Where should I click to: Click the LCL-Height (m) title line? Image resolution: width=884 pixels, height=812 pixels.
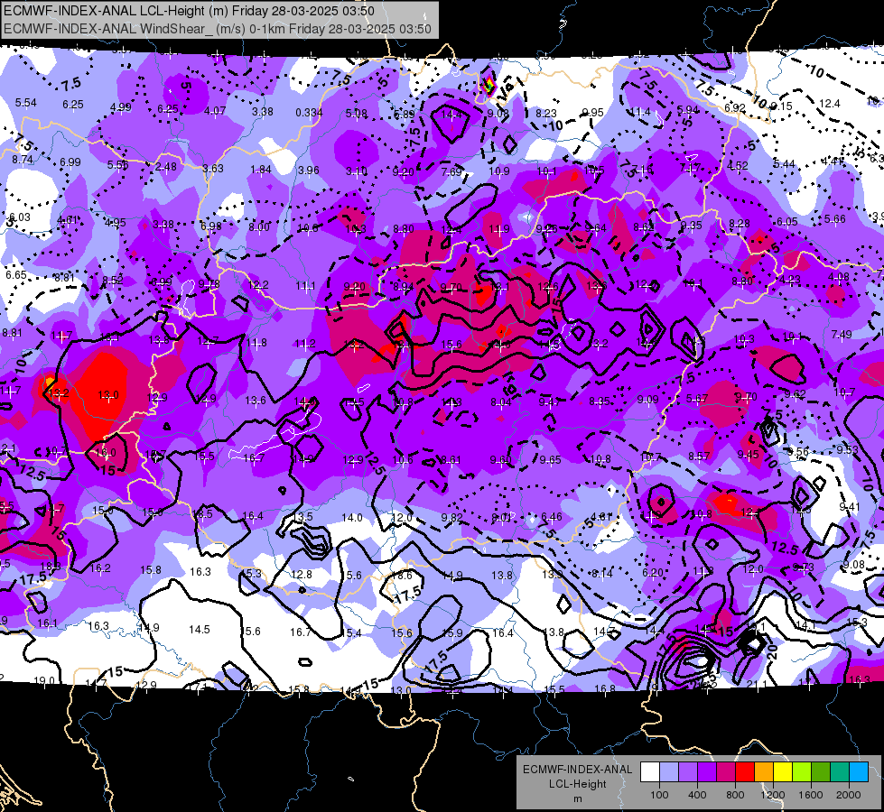(x=189, y=11)
